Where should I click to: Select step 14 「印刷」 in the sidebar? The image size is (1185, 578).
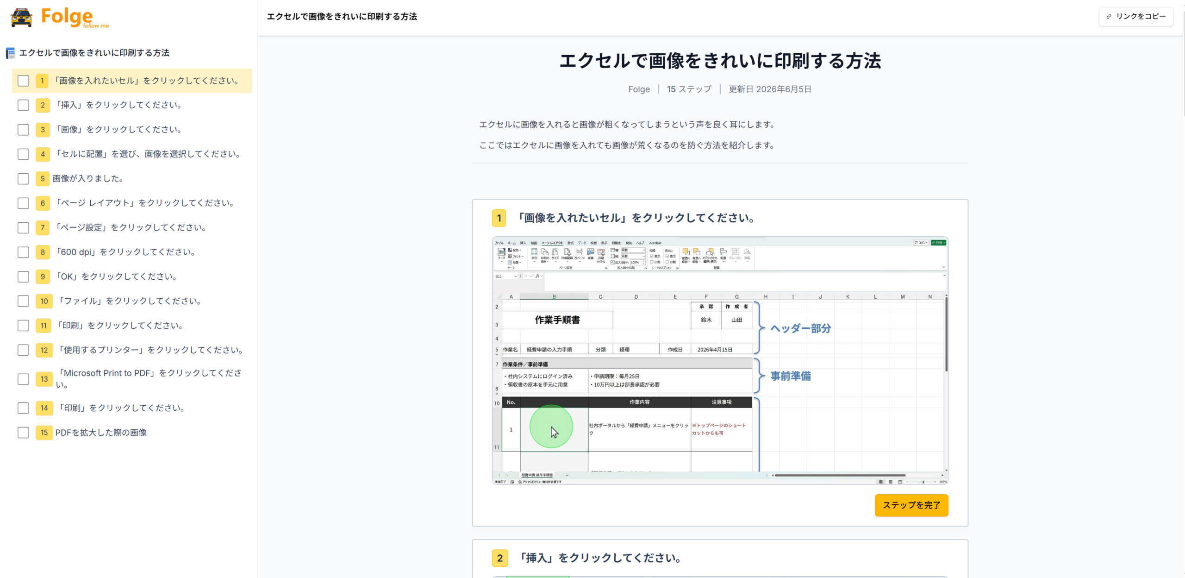coord(132,408)
